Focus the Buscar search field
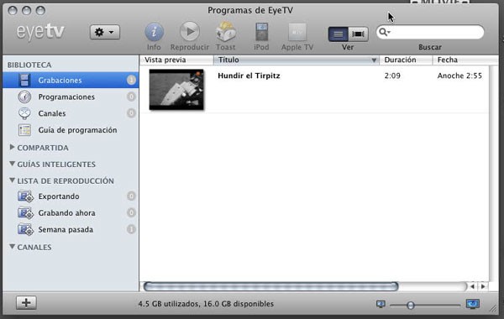The width and height of the screenshot is (504, 319). (x=430, y=32)
